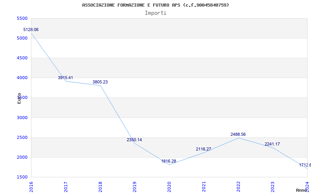Click the chart title 'ASSOCIAZIONE FORMAZIONE E FUTURO APS'
The width and height of the screenshot is (311, 194).
(x=131, y=5)
